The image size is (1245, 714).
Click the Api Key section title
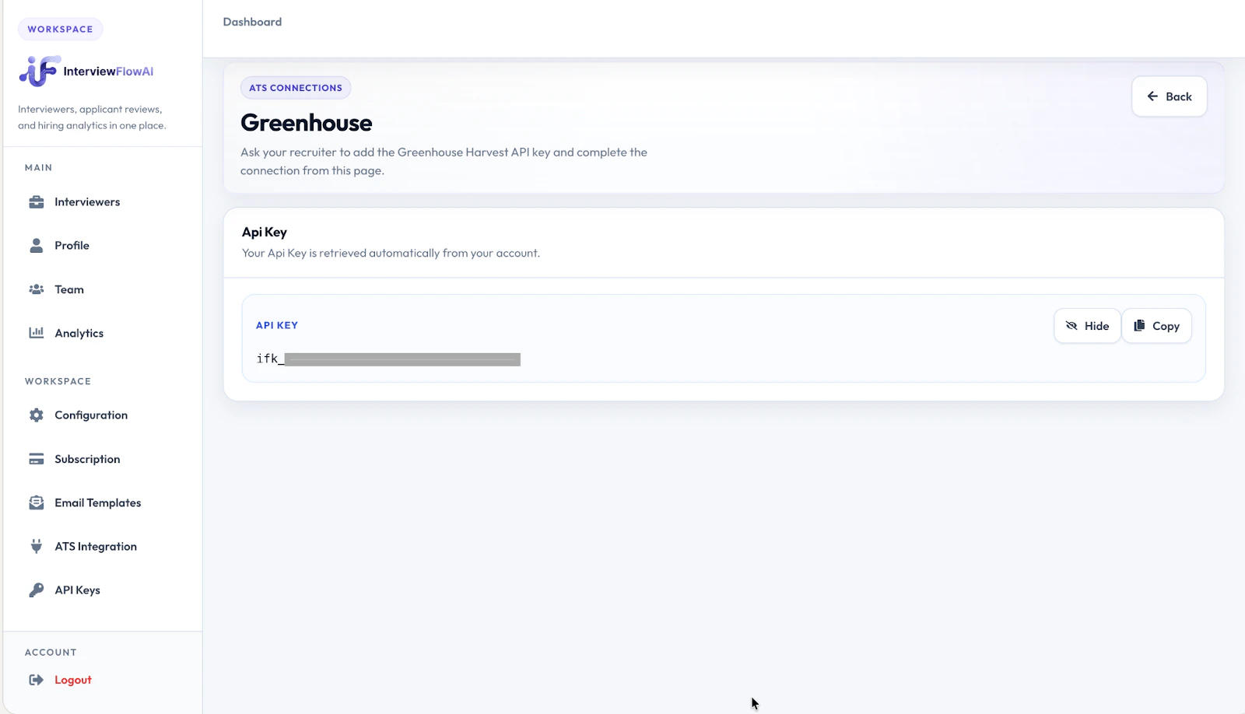point(265,232)
